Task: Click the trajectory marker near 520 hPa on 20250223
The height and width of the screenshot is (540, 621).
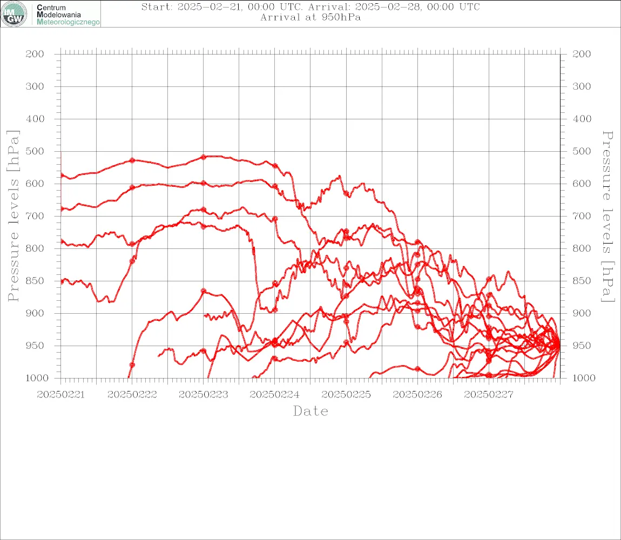Action: point(204,157)
